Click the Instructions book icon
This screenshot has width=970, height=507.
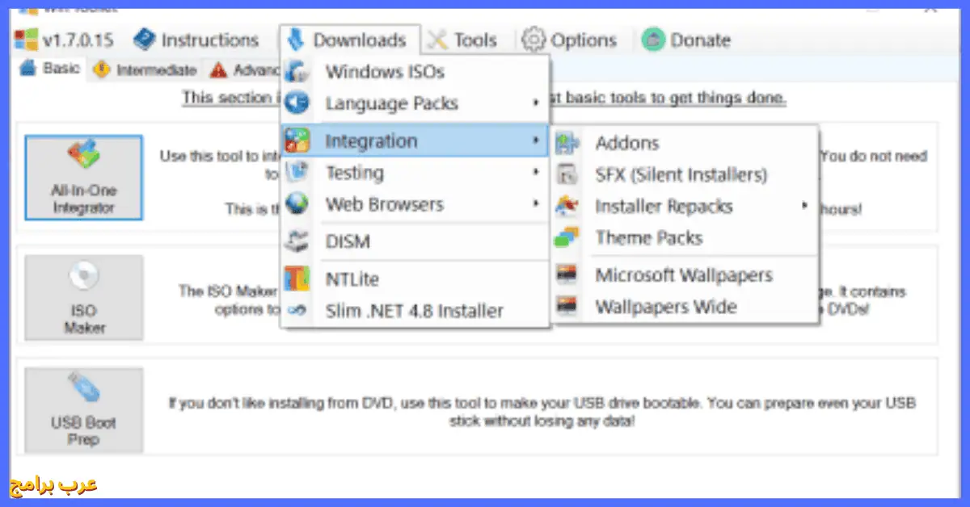[144, 40]
